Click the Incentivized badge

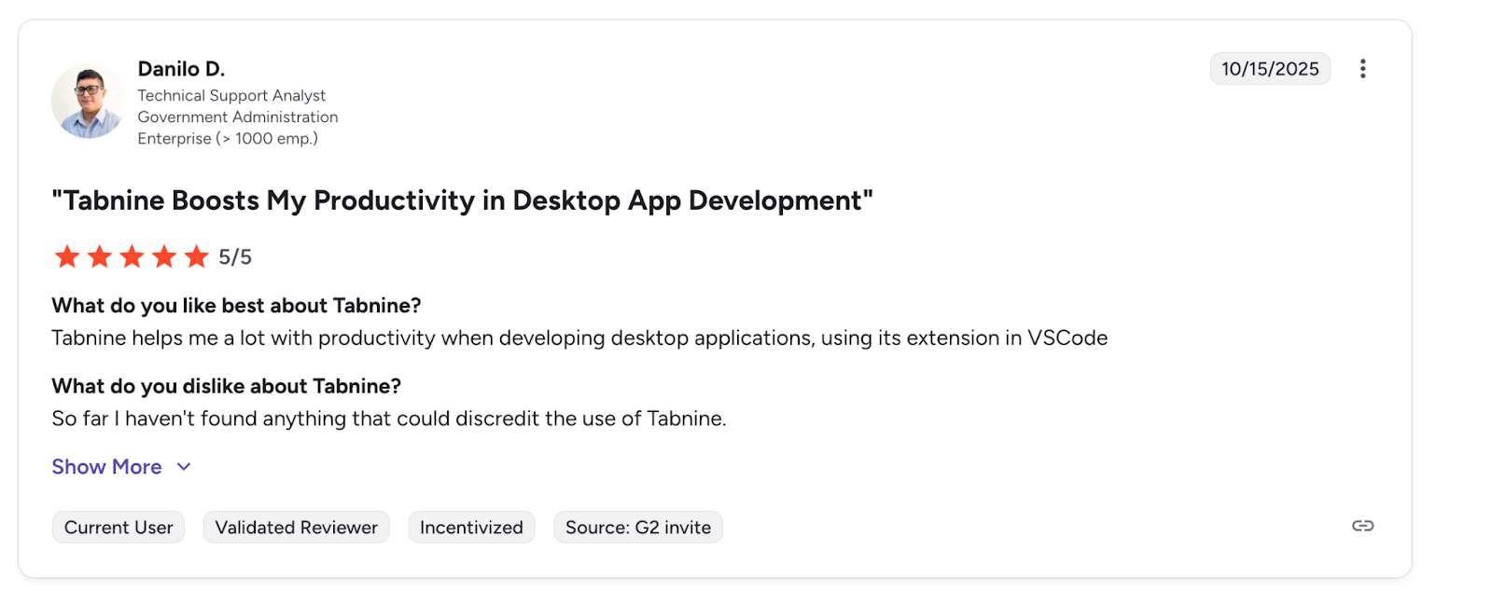[x=471, y=528]
